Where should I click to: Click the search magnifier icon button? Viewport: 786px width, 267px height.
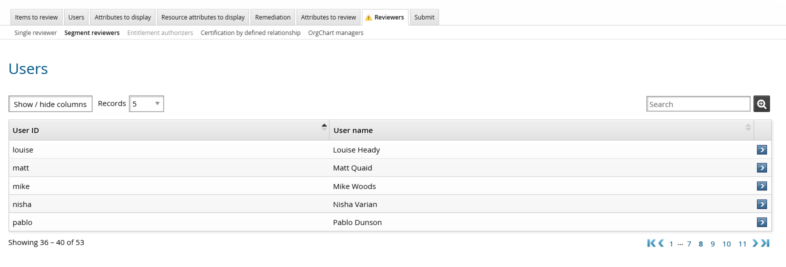[761, 104]
